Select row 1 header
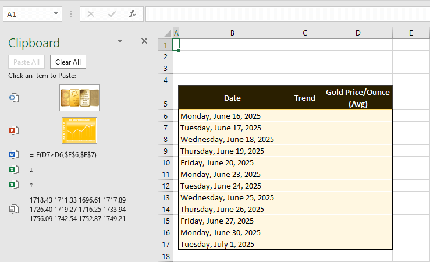Screen dimensions: 430x262 coord(166,45)
